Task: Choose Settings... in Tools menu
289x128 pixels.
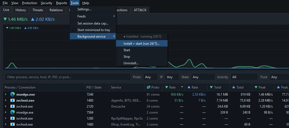Action: click(93, 9)
